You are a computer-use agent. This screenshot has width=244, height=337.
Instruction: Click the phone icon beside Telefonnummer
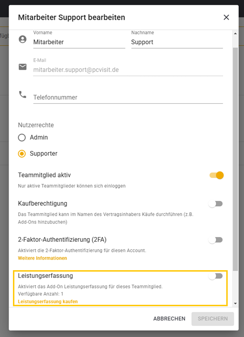coord(23,95)
